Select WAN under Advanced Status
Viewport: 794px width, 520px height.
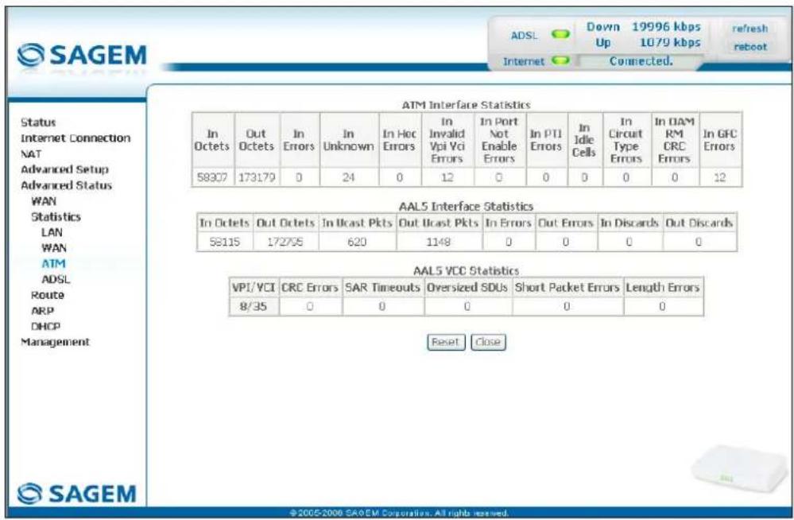point(44,200)
